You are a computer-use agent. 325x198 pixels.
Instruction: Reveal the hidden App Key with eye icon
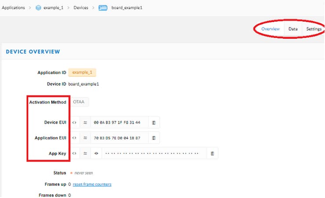96,154
